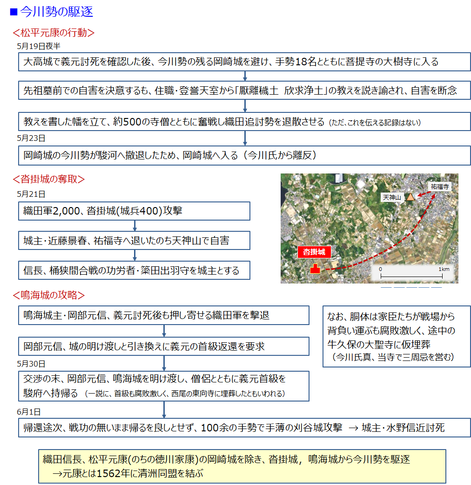
Task: Select the heading <沓掛城の奪取>
Action: click(x=48, y=179)
